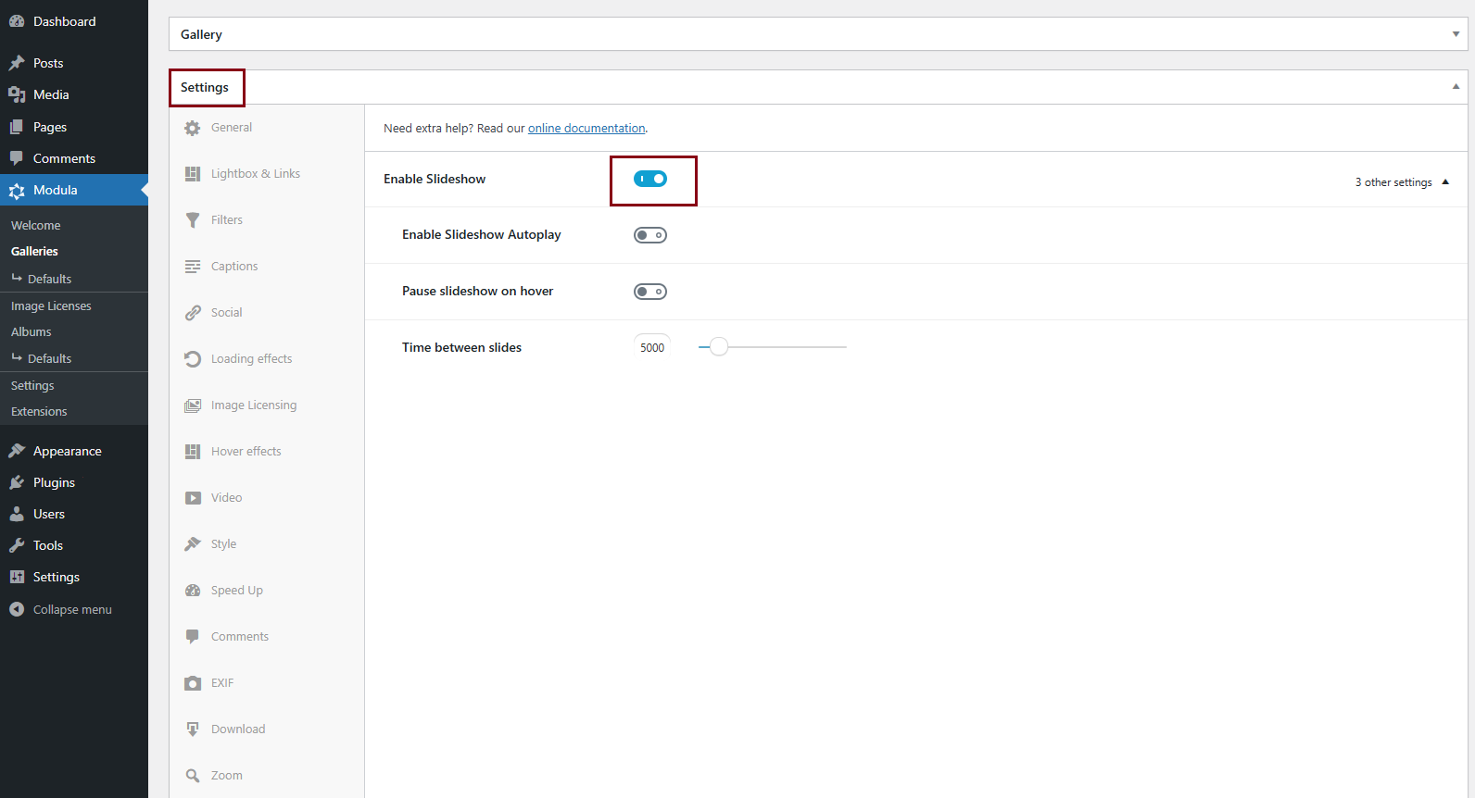
Task: Open the online documentation link
Action: click(x=586, y=129)
